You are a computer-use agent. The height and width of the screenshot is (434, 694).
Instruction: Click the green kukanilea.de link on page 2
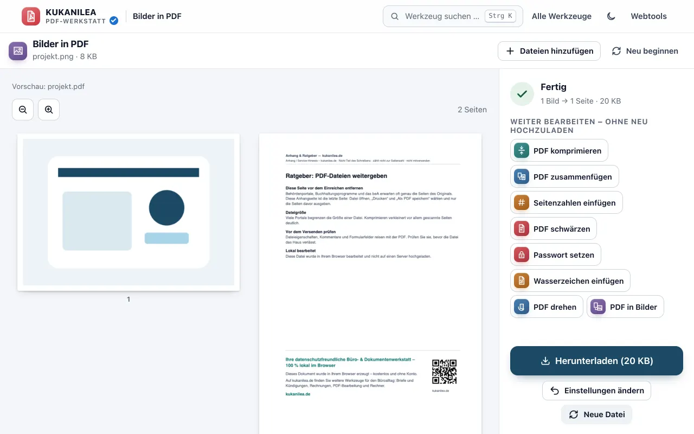tap(298, 394)
